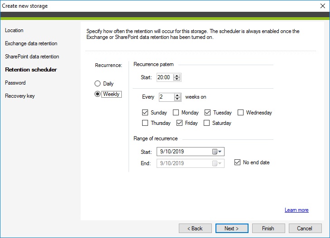Uncheck the Tuesday checkbox
The height and width of the screenshot is (238, 330).
(x=207, y=113)
